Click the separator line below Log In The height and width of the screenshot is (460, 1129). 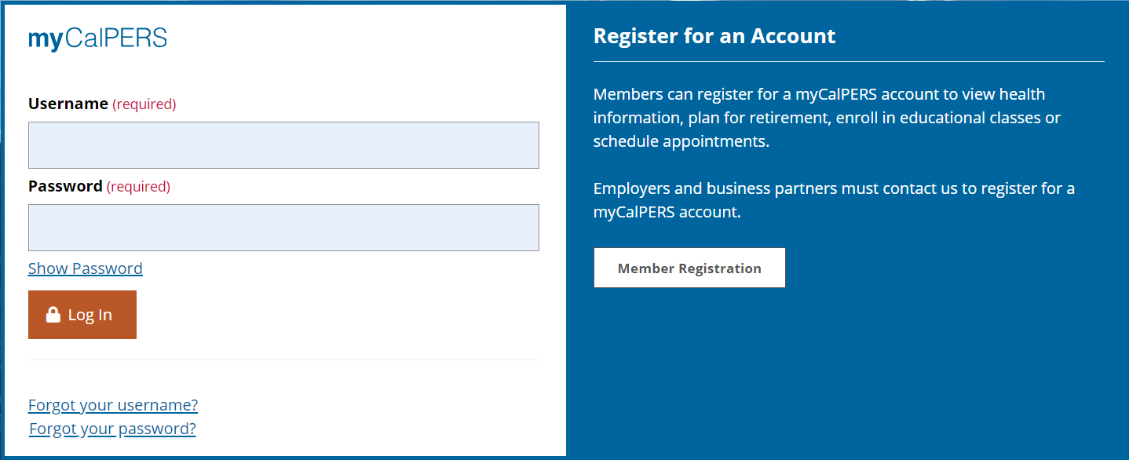point(283,360)
